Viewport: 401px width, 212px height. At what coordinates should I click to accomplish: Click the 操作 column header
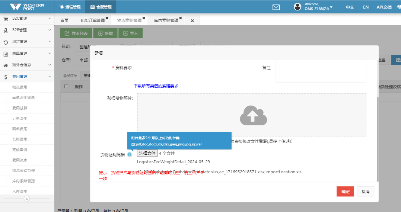(79, 87)
